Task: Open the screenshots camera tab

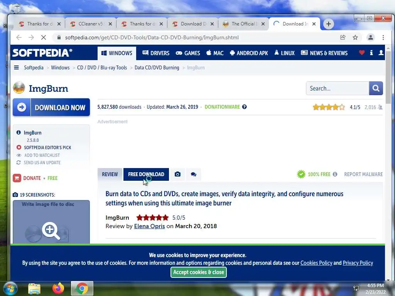Action: click(x=177, y=175)
